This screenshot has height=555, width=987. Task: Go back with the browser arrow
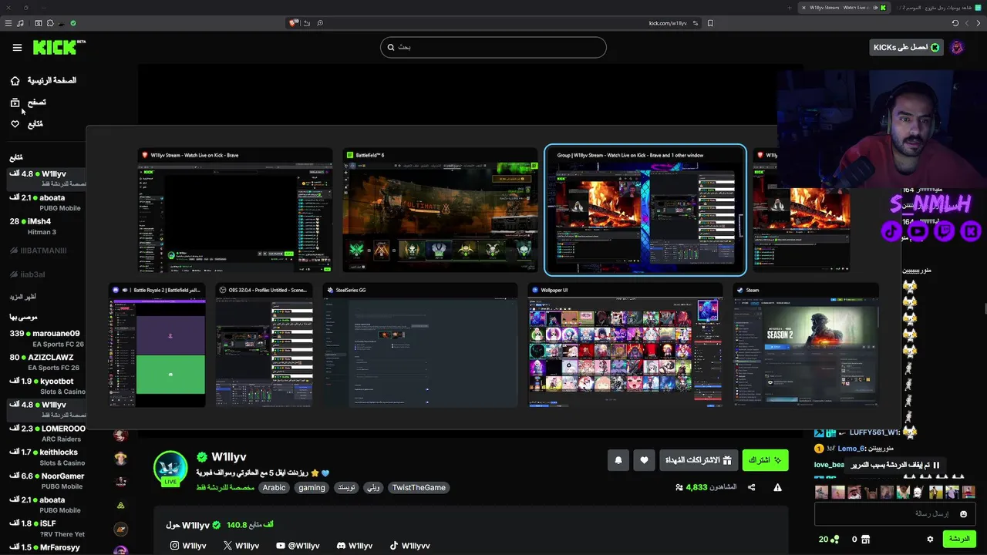click(978, 23)
